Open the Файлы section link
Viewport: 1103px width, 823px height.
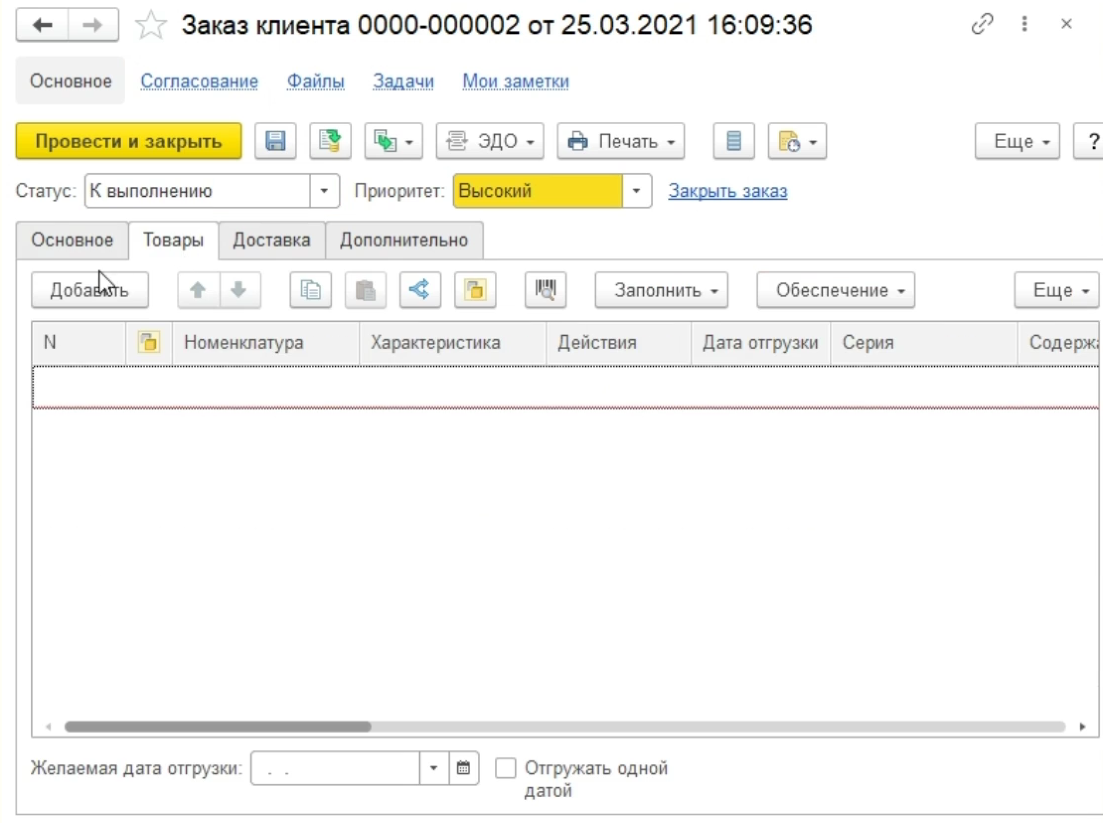click(315, 81)
